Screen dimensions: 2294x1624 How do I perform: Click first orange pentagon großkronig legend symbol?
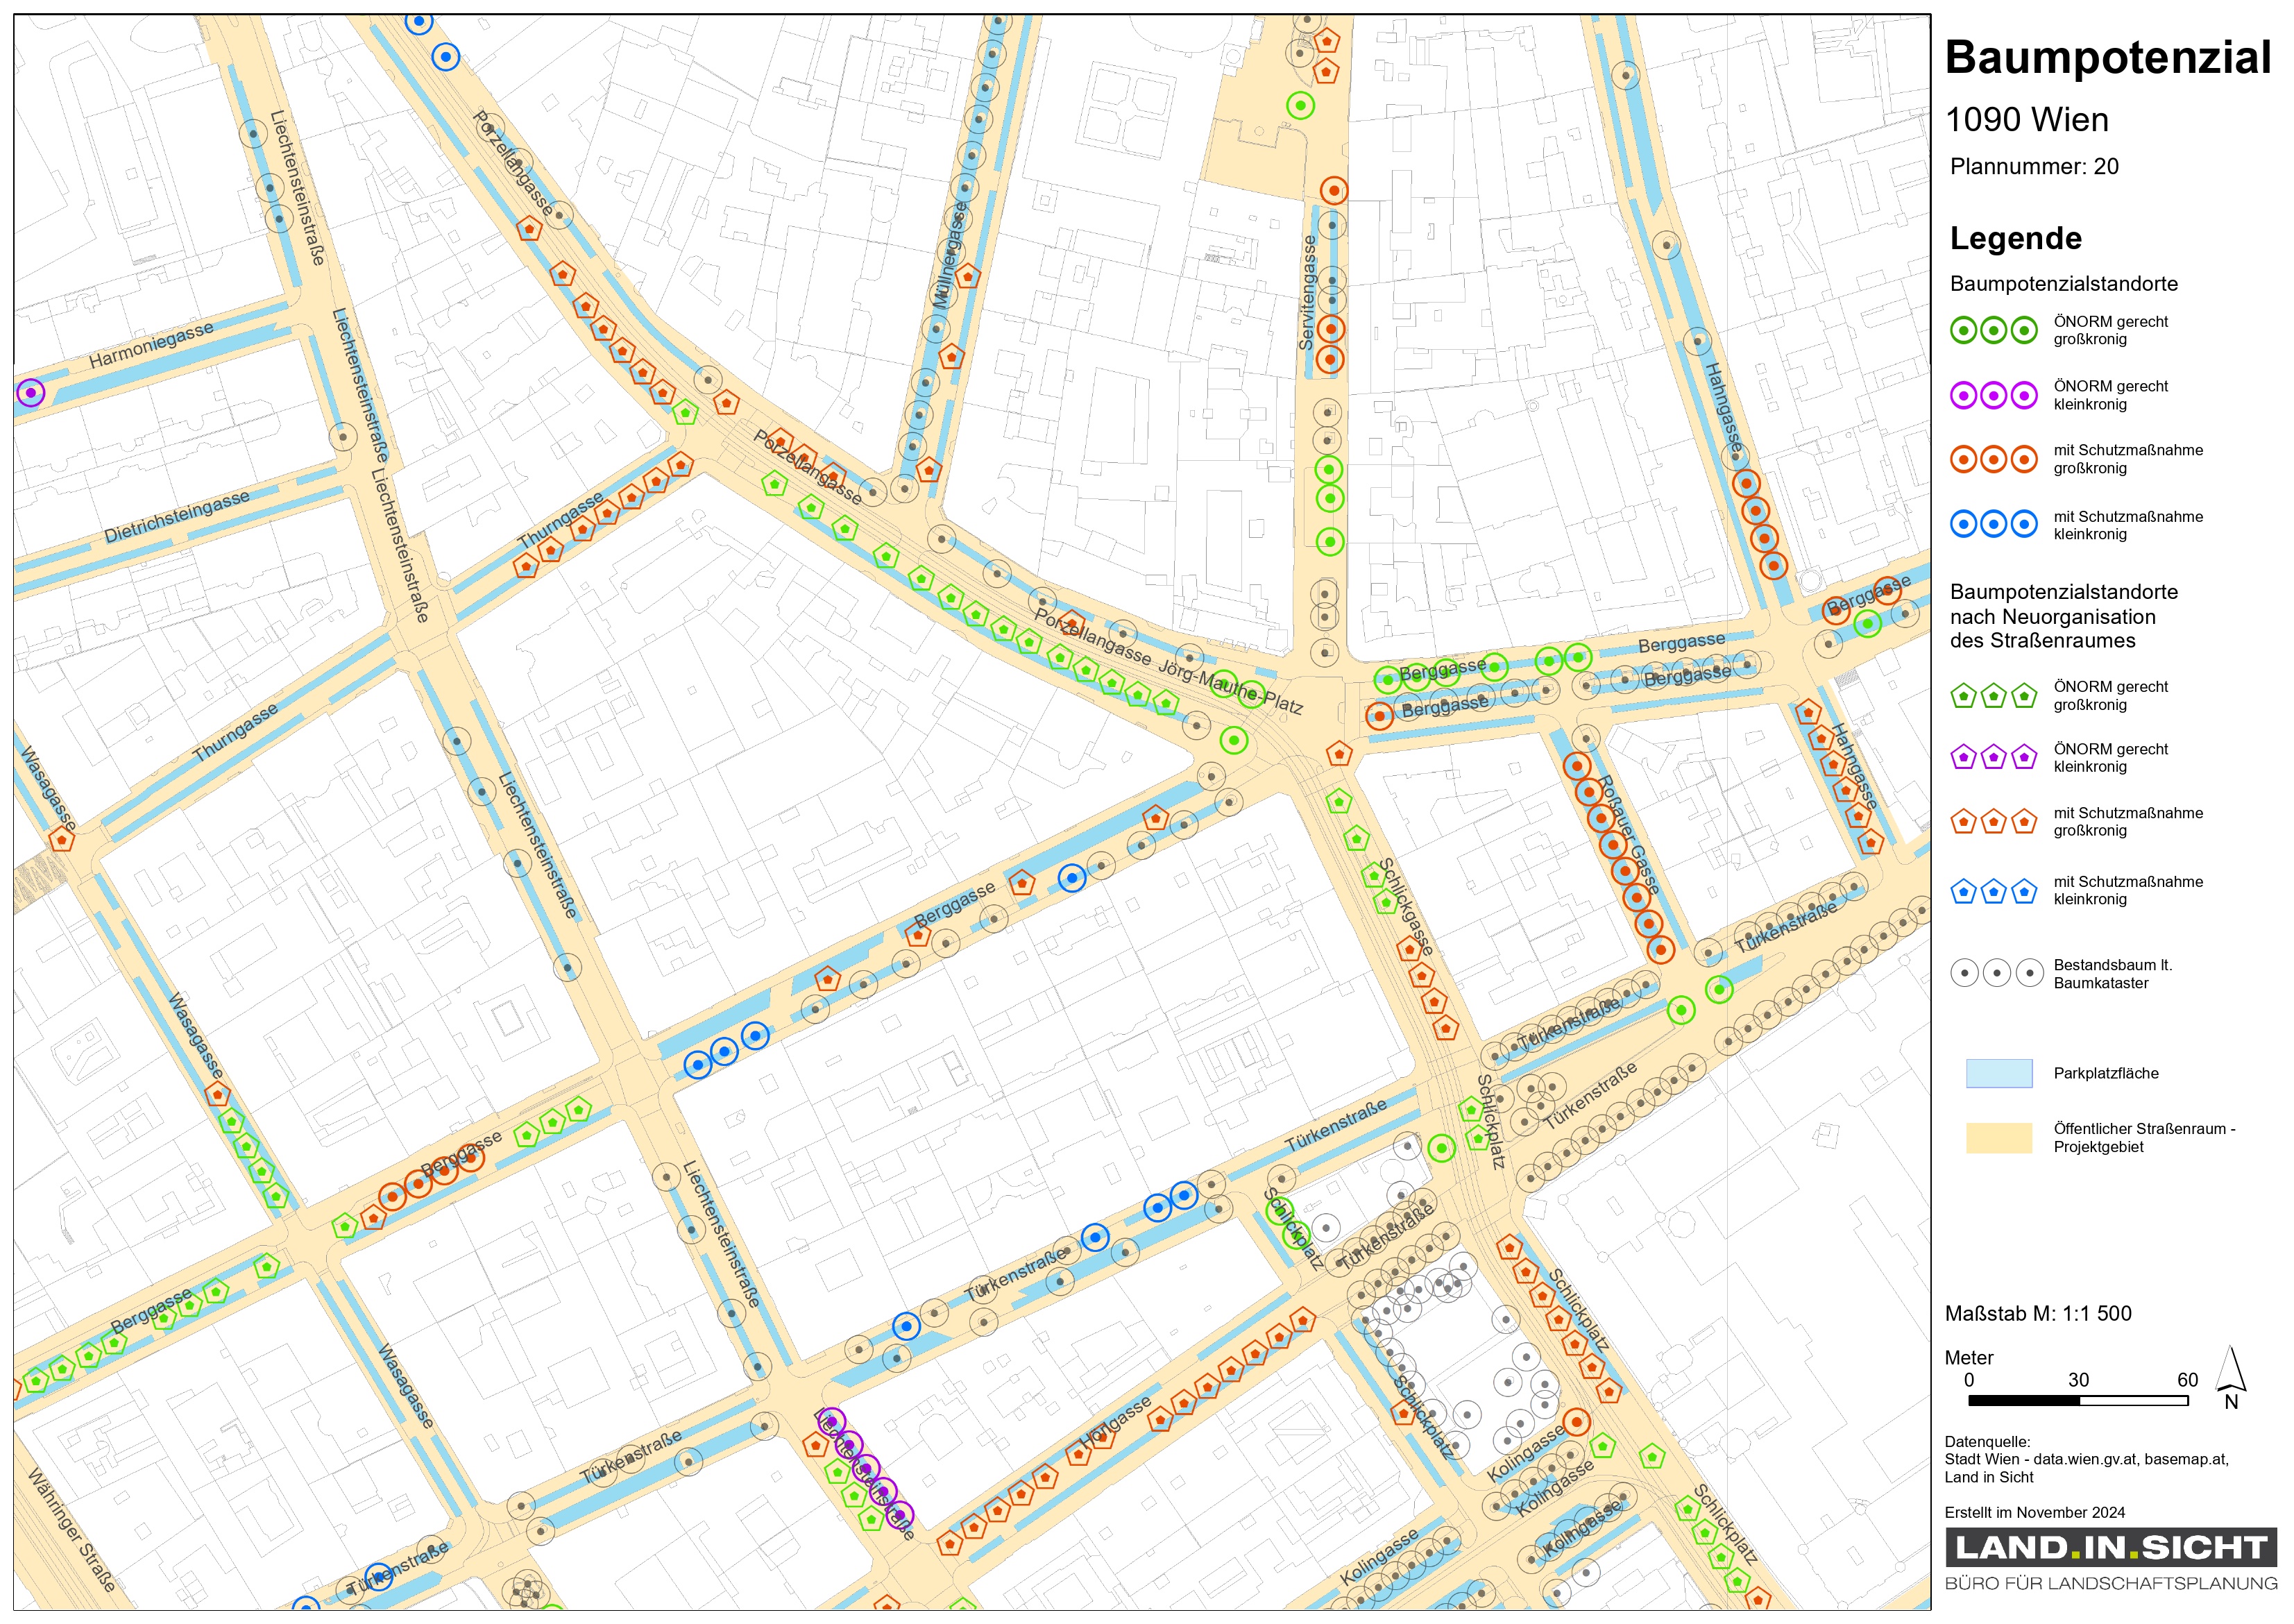tap(1963, 822)
